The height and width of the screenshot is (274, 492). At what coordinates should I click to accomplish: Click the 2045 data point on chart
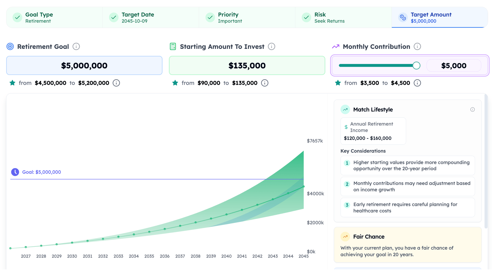[x=304, y=187]
